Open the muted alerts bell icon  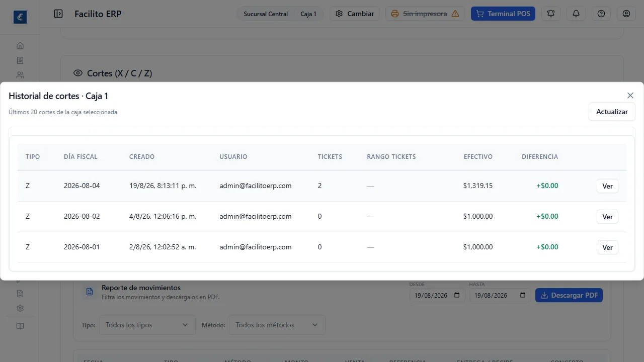(551, 14)
